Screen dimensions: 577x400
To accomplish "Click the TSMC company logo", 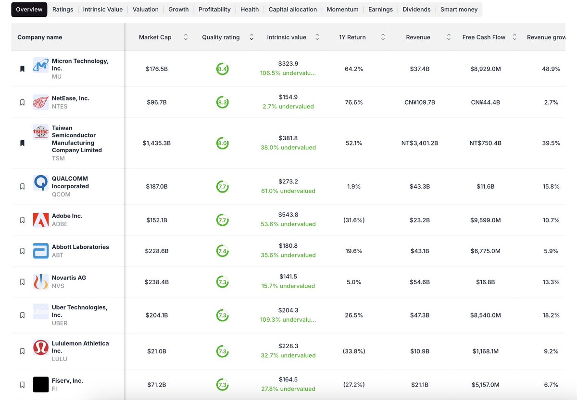I will tap(41, 132).
